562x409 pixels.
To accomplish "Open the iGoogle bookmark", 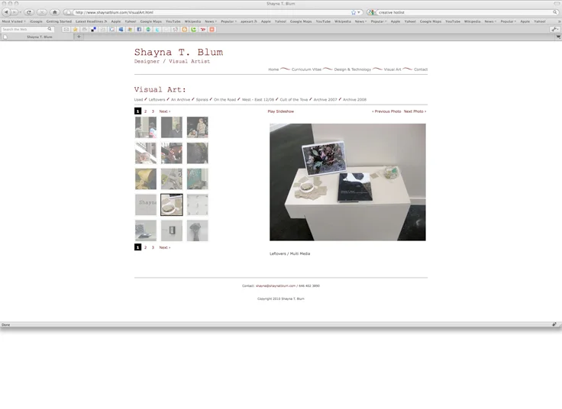I will point(36,21).
